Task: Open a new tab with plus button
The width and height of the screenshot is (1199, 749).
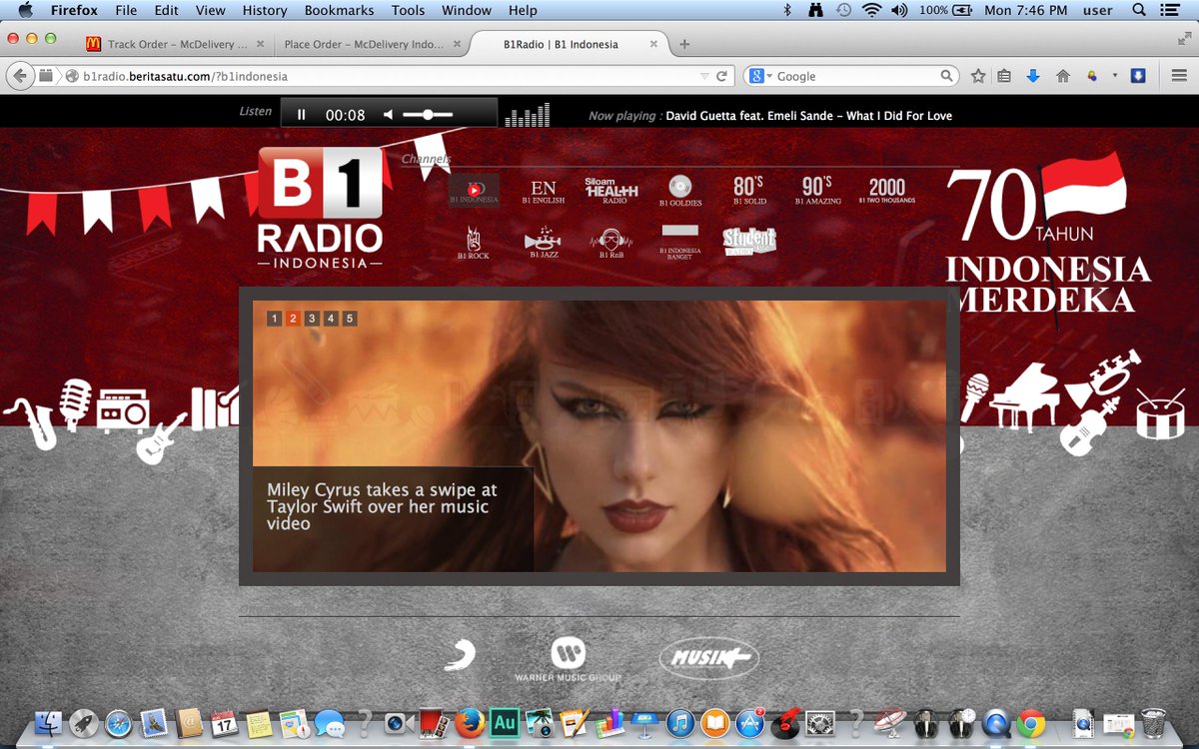Action: 684,44
